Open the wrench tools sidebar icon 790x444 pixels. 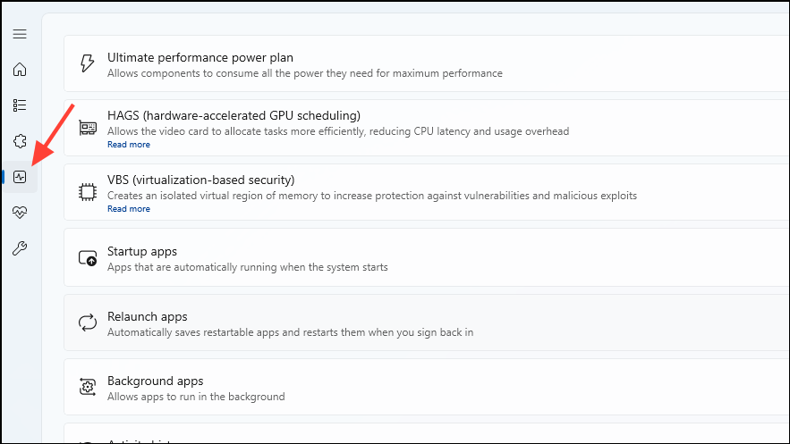click(x=20, y=247)
